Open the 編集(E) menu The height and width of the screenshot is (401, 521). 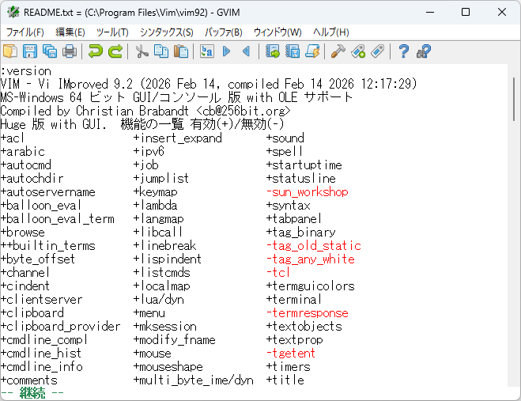70,32
